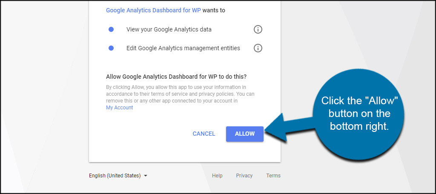Open the Privacy footer link

point(244,176)
